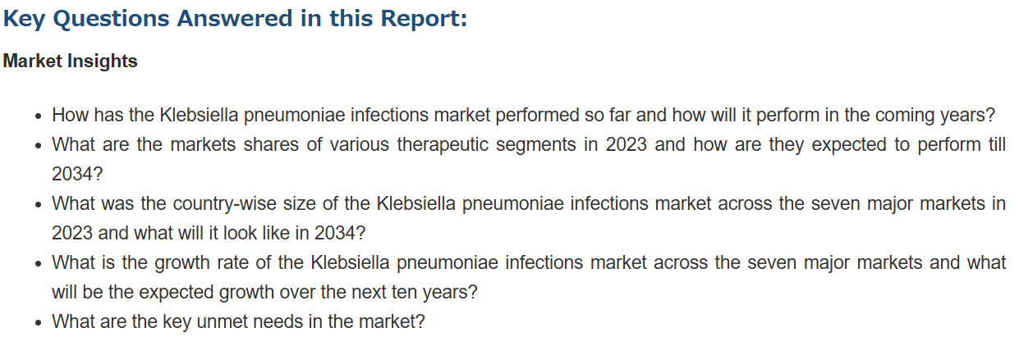The width and height of the screenshot is (1019, 337).
Task: Select the bullet about how the market has performed so far
Action: (524, 115)
